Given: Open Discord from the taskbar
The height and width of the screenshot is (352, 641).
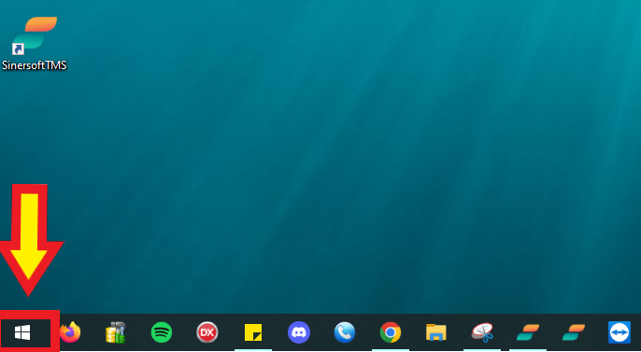Looking at the screenshot, I should click(299, 332).
